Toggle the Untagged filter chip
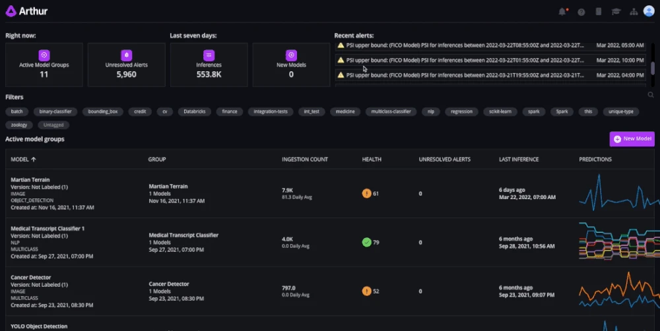Viewport: 660px width, 331px height. coord(53,125)
